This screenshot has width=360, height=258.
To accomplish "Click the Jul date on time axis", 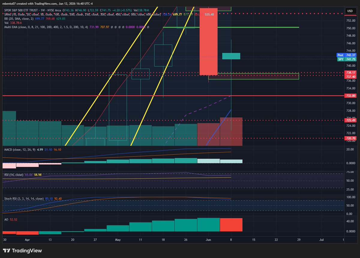I will (x=321, y=240).
